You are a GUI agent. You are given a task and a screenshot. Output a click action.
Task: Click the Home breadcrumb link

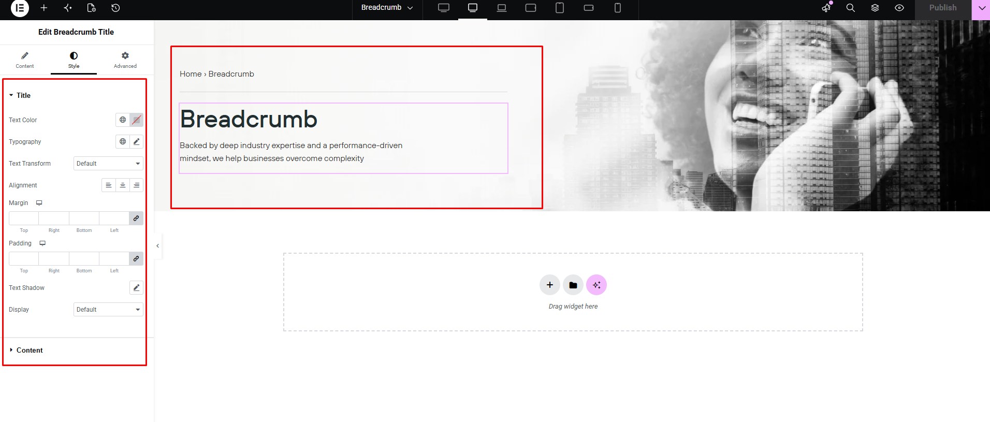tap(191, 74)
